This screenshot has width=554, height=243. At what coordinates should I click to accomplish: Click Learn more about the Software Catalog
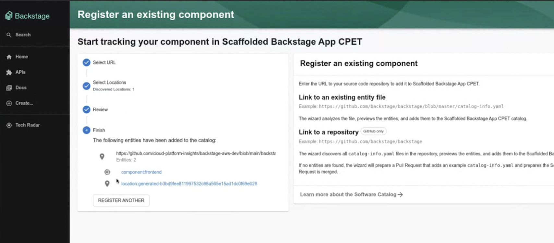350,194
